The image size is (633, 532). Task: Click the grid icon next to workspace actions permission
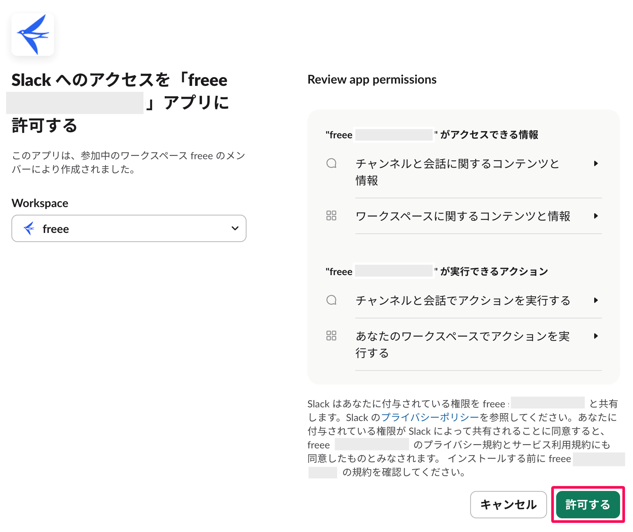click(x=331, y=335)
